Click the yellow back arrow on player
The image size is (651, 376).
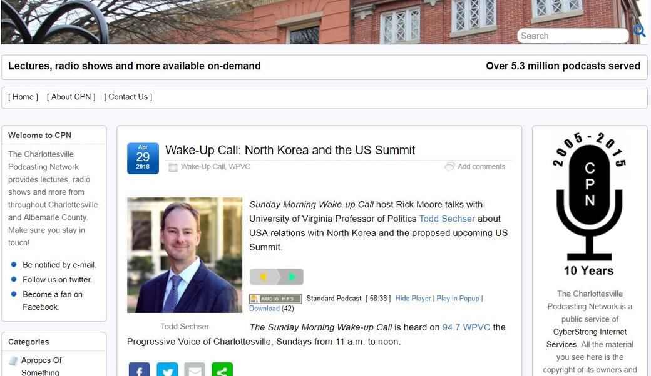tap(264, 277)
